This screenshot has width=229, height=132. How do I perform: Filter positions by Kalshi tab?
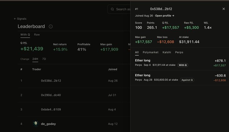(x=167, y=52)
